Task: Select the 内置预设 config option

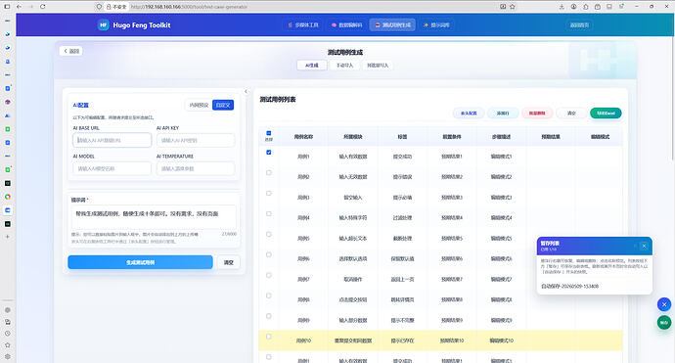Action: 199,105
